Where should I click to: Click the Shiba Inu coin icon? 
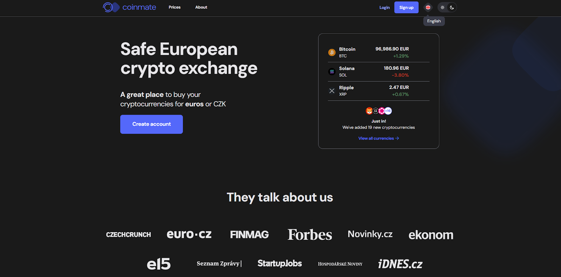369,111
